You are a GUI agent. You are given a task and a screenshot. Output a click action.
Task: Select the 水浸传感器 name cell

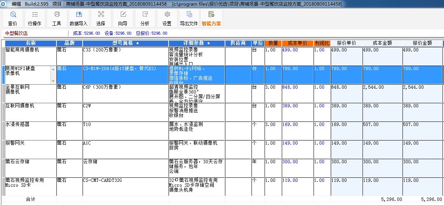point(31,131)
